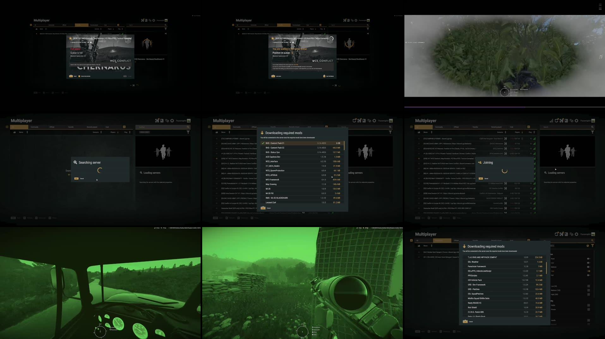Click the download icon on Downloading required mods dialog
Image resolution: width=605 pixels, height=339 pixels.
[x=464, y=246]
